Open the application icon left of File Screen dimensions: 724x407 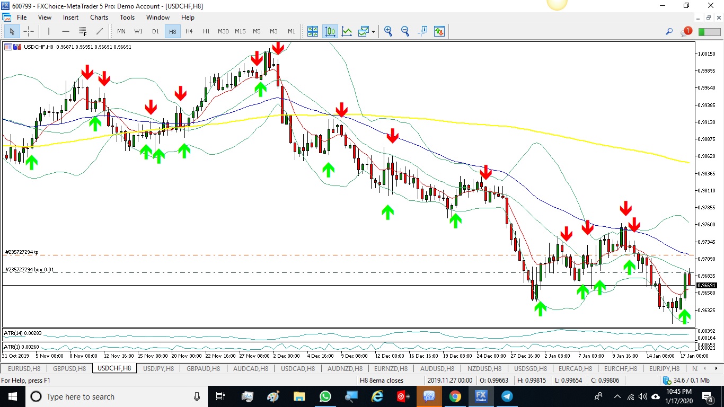pyautogui.click(x=6, y=17)
